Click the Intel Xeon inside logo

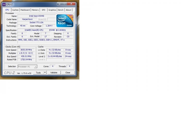coord(65,21)
